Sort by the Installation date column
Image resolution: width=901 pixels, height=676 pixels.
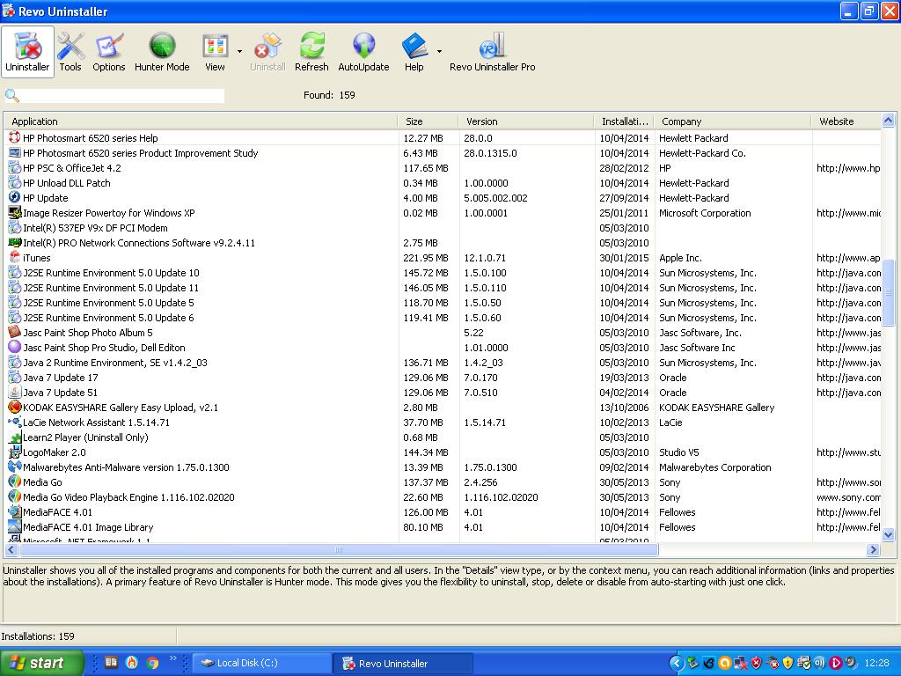click(x=624, y=121)
